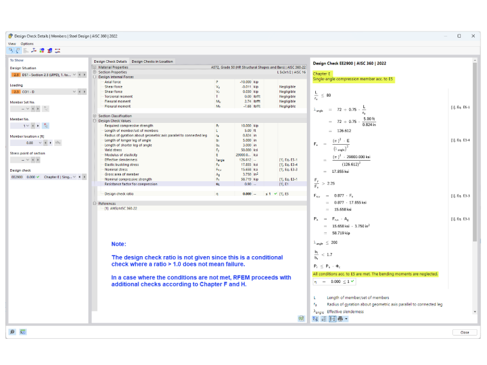Click the x/x0 relative location icon

point(58,143)
